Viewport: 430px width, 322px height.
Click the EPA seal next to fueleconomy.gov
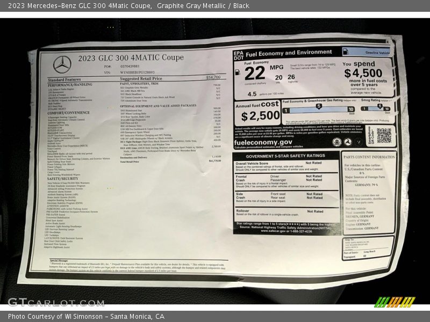click(x=337, y=142)
